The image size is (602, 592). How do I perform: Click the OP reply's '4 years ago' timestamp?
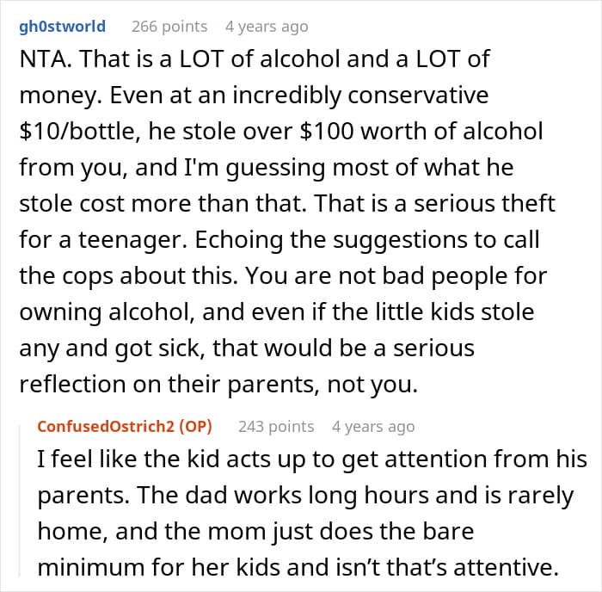click(372, 426)
